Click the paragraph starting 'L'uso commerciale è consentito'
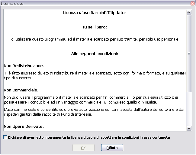196x155 pixels. pos(95,112)
